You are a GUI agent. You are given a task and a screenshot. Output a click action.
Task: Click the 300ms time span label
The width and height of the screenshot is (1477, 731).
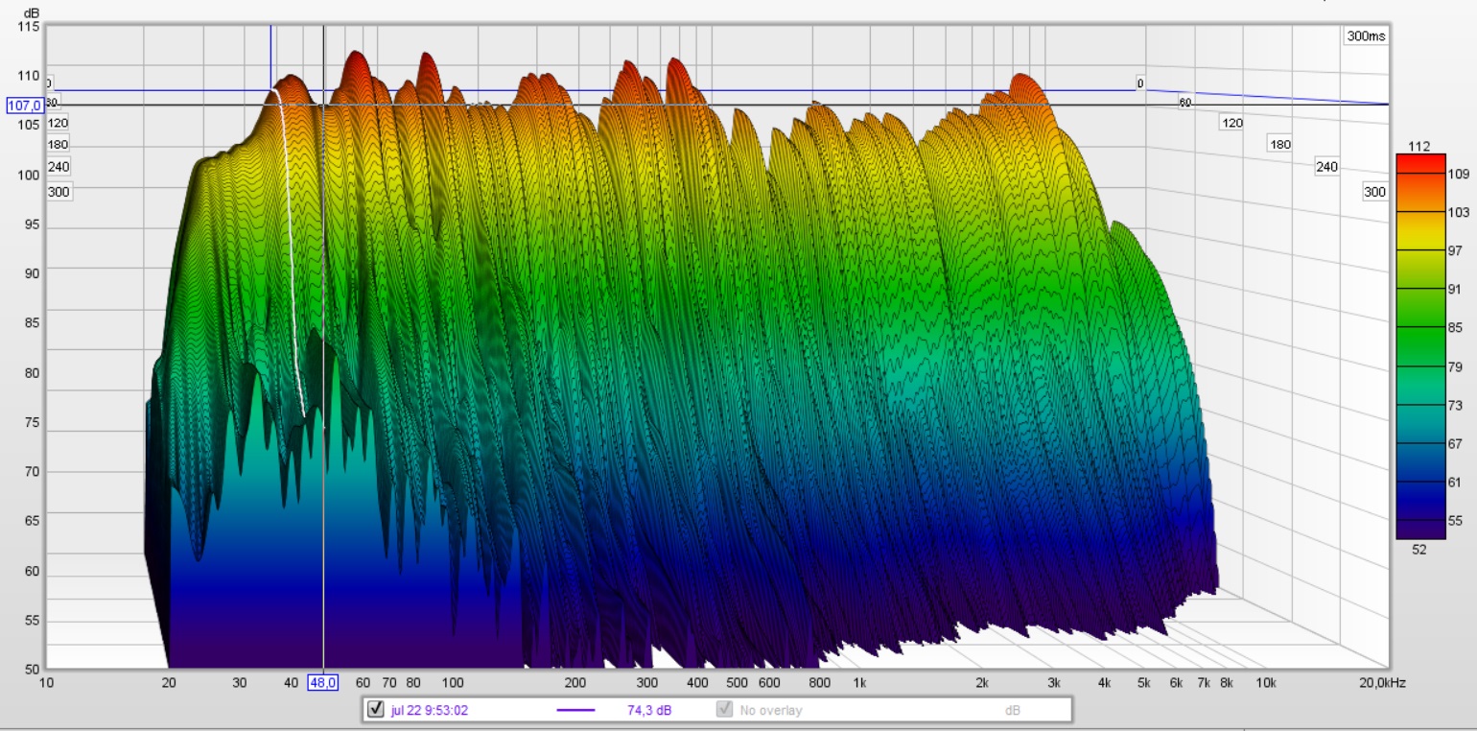coord(1366,36)
